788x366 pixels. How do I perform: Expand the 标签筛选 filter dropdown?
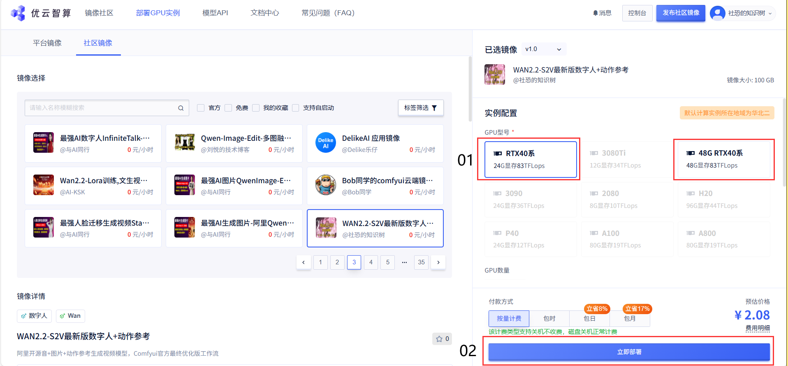click(x=420, y=108)
